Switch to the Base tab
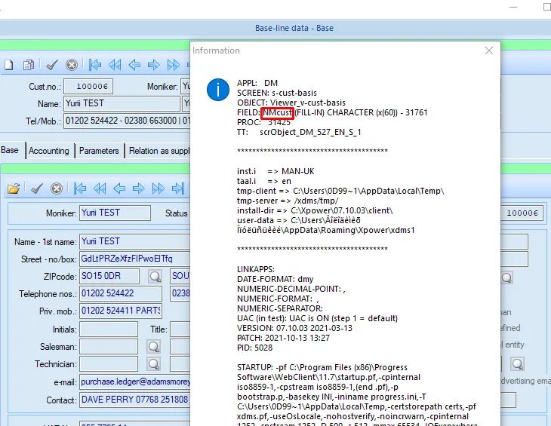 click(10, 151)
